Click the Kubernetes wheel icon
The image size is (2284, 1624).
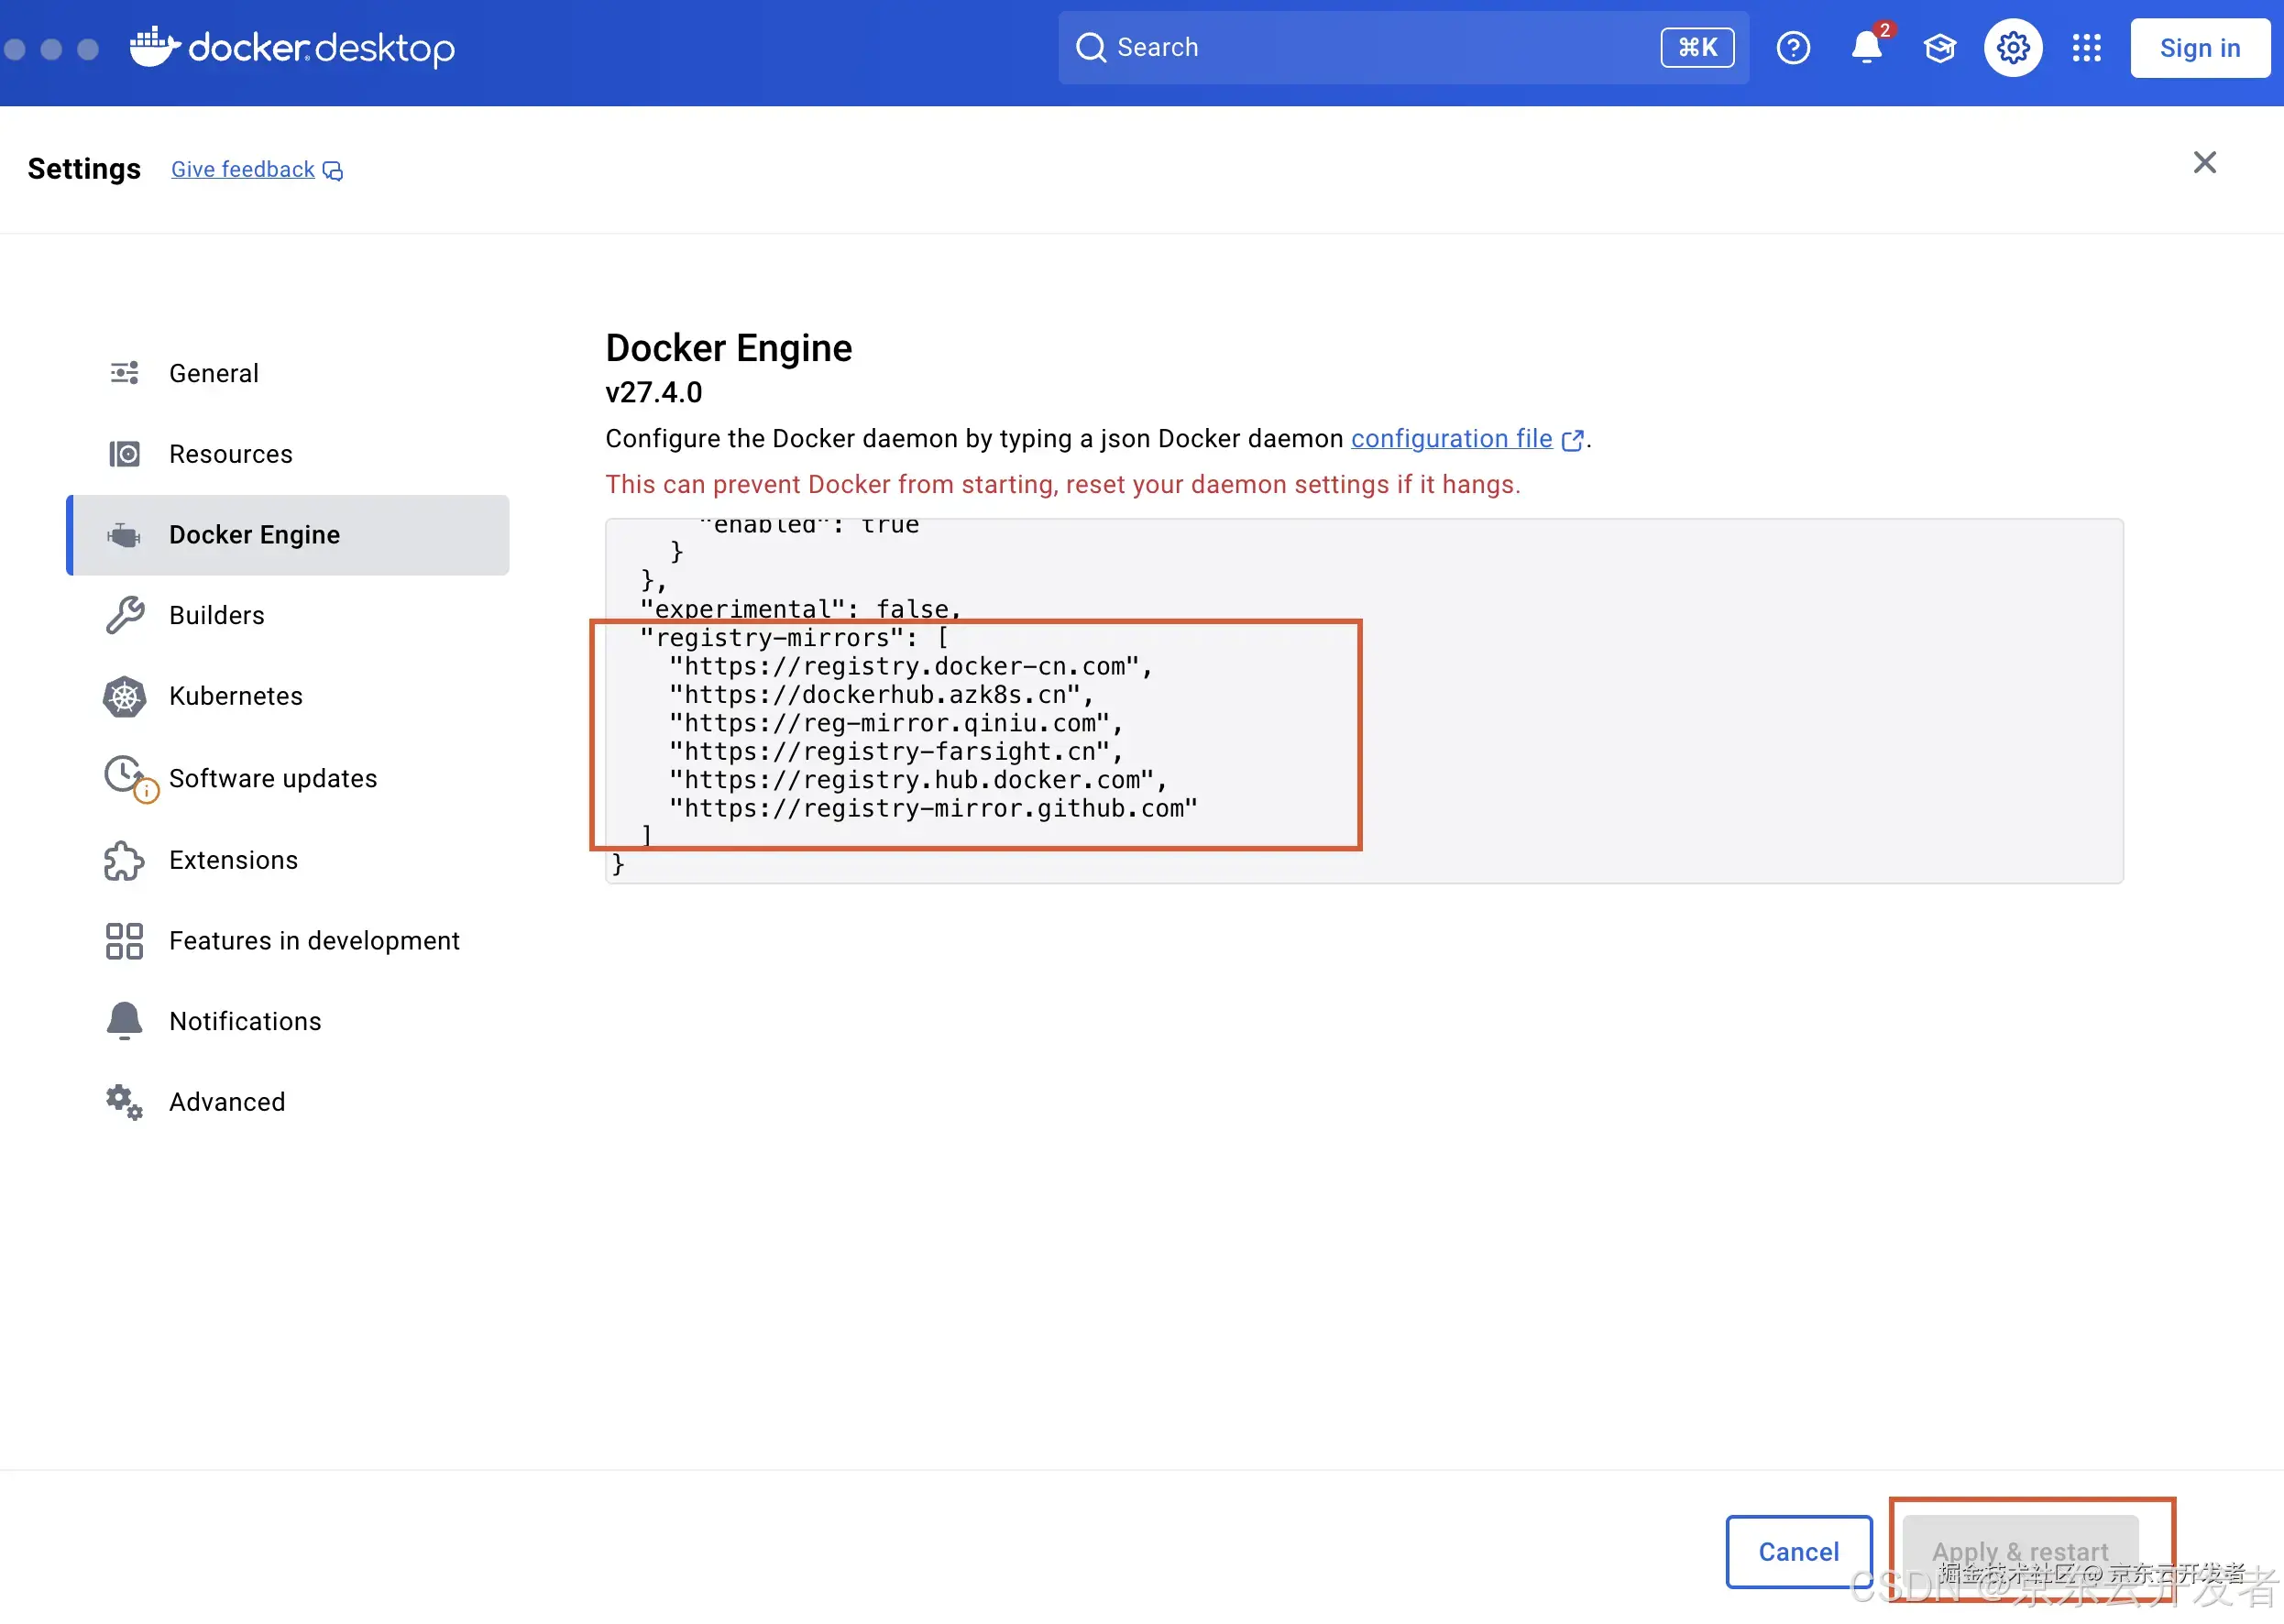pos(124,696)
